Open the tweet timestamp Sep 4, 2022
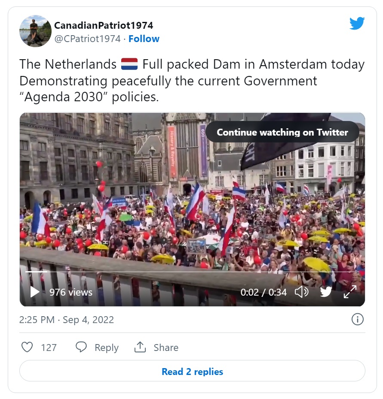 pos(67,320)
